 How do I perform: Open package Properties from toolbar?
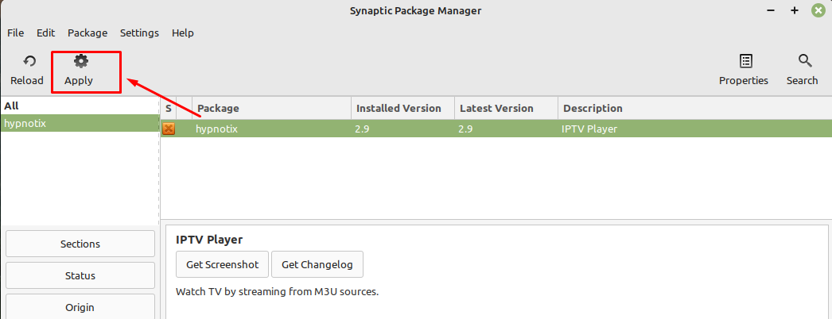point(744,71)
